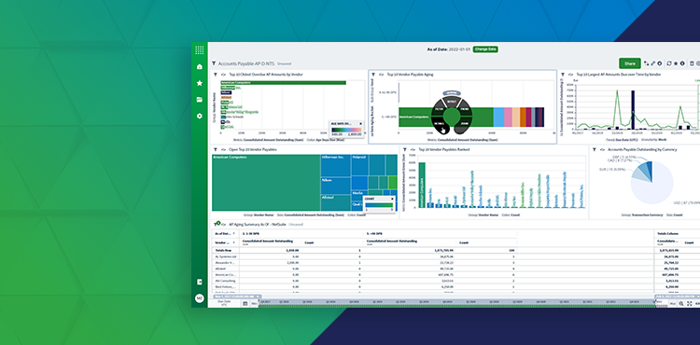The height and width of the screenshot is (345, 700).
Task: Click the info icon in the dashboard toolbar
Action: (x=682, y=63)
